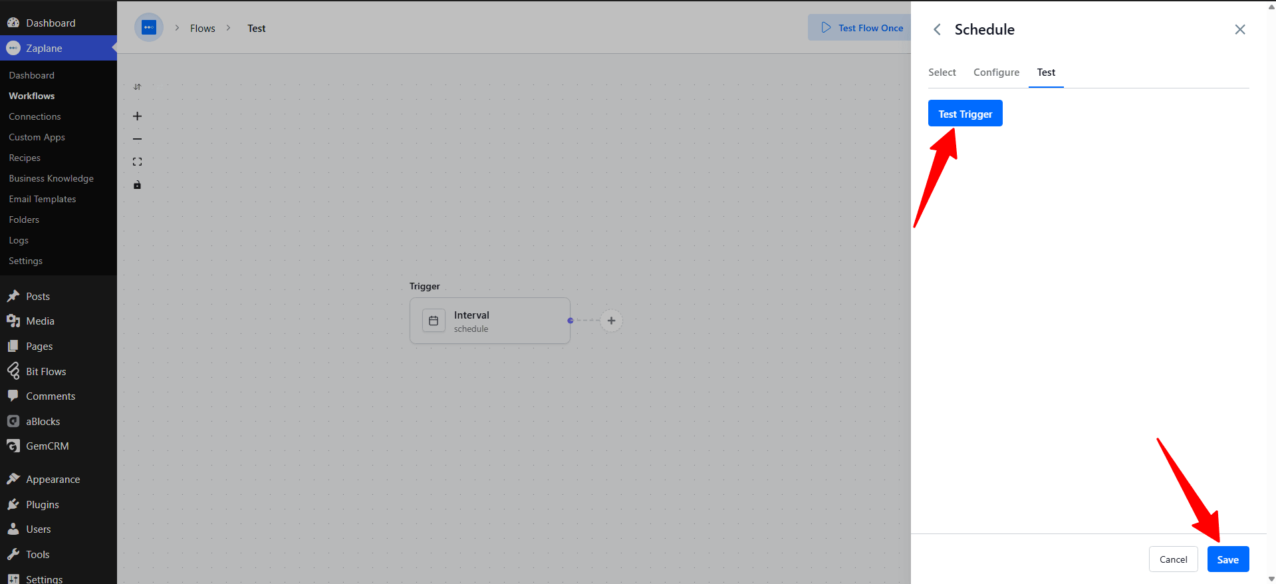Open the Pages icon in sidebar
1276x584 pixels.
point(13,346)
